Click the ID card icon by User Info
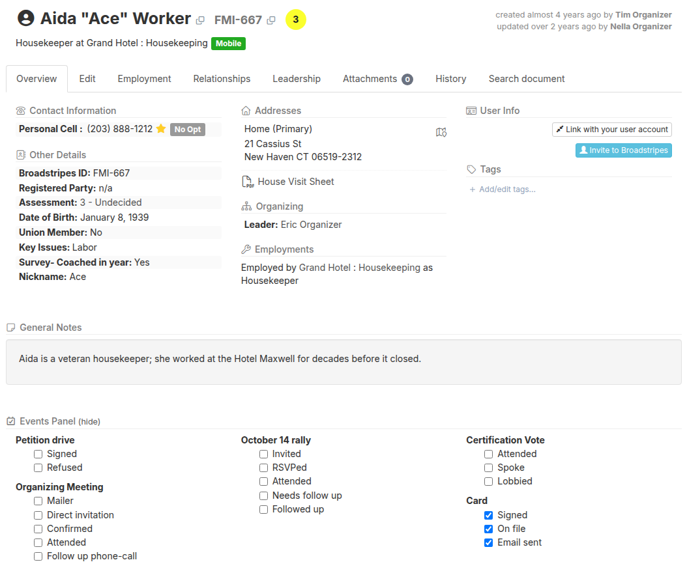Viewport: 687px width, 573px height. (x=471, y=111)
